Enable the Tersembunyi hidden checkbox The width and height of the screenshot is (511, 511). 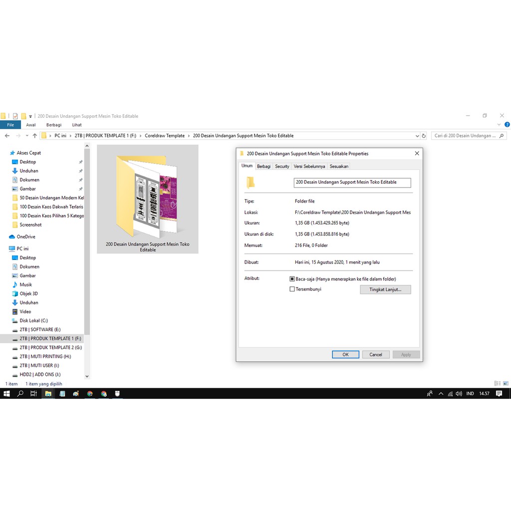coord(292,289)
